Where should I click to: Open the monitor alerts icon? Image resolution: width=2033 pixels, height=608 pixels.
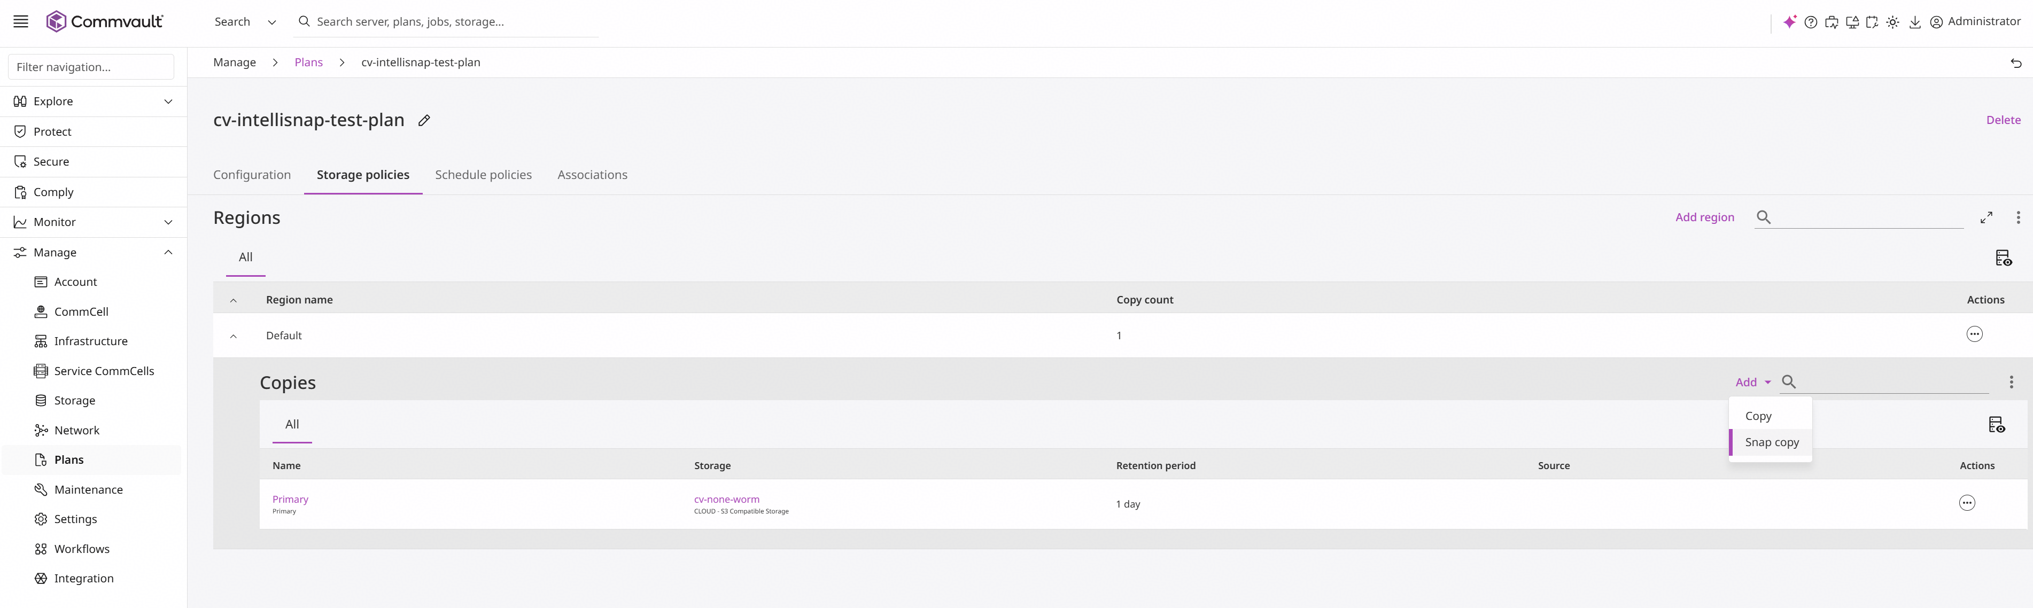point(1852,22)
